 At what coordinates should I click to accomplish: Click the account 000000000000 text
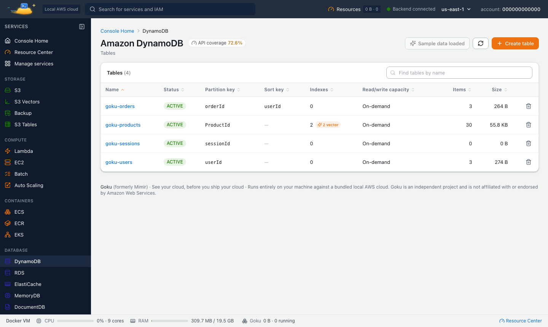click(510, 9)
